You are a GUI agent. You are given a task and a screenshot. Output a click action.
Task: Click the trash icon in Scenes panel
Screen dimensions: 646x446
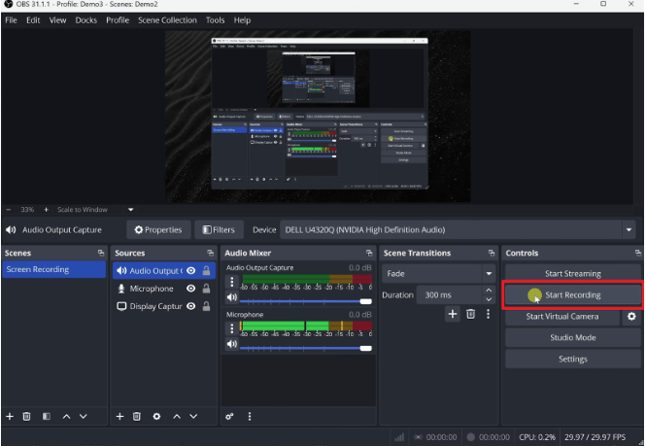[27, 416]
